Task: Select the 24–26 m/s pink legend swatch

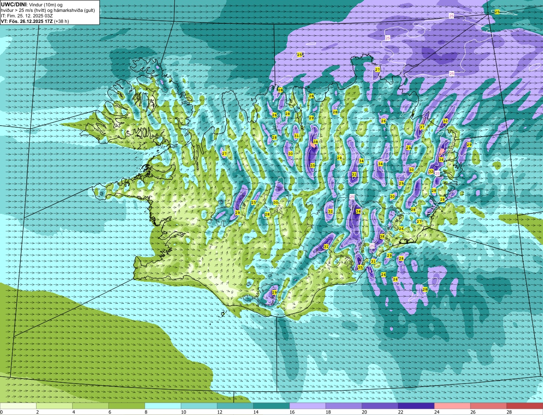Action: tap(453, 406)
